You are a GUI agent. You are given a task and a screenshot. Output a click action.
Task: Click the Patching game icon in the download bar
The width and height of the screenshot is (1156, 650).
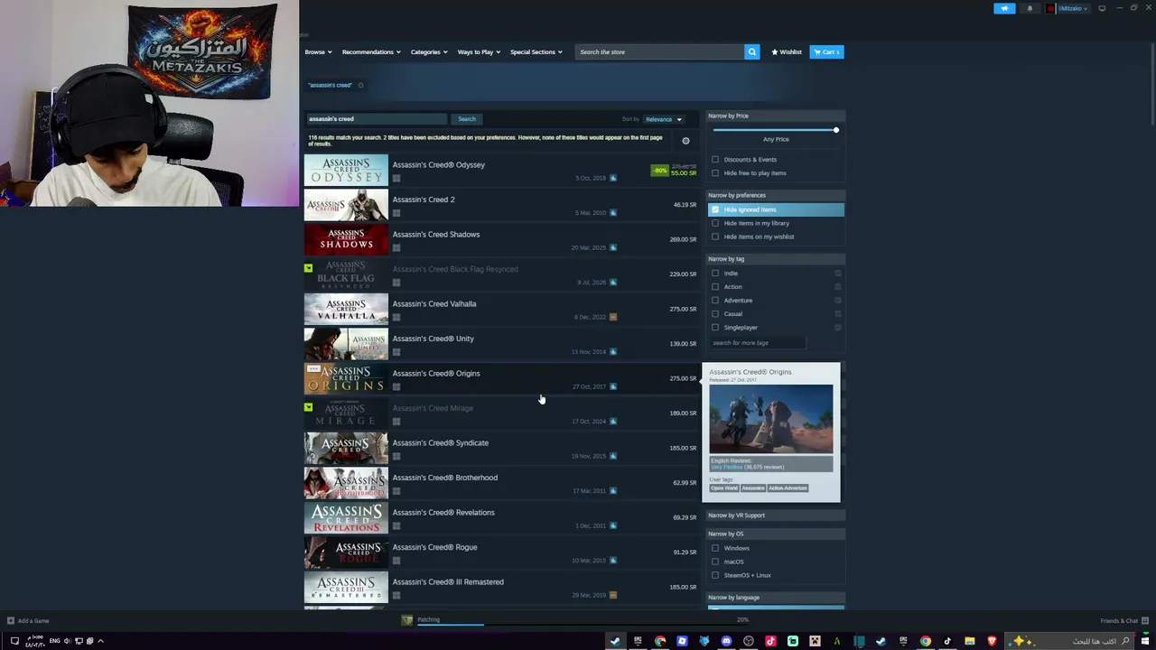[x=407, y=620]
